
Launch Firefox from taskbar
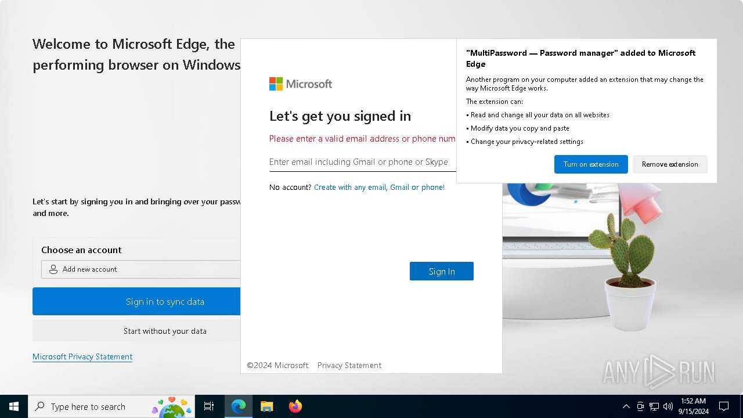pos(295,406)
